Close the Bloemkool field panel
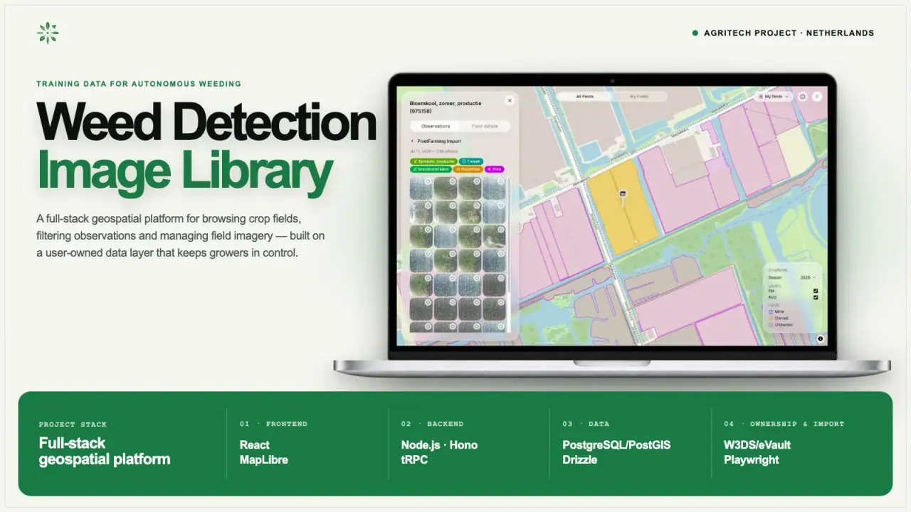911x512 pixels. coord(510,101)
